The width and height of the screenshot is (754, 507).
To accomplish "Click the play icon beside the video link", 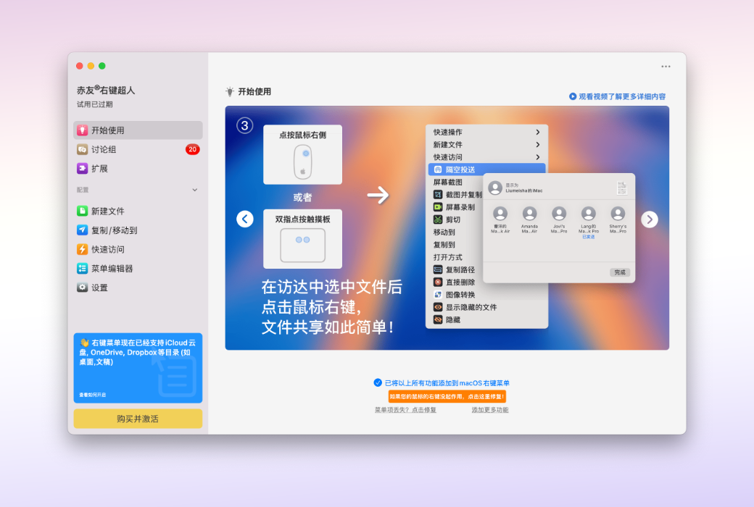I will point(573,96).
